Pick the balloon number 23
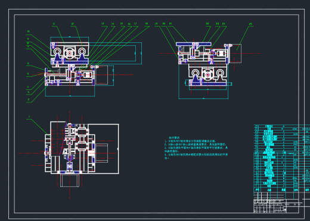This screenshot has width=310, height=221. [217, 24]
